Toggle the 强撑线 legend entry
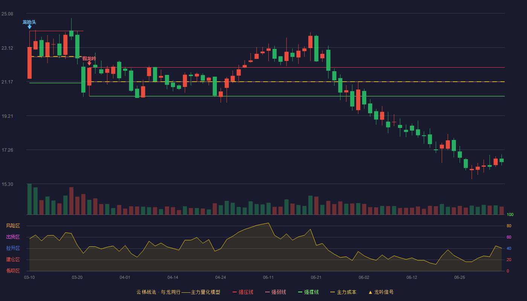This screenshot has width=527, height=301. [x=308, y=292]
